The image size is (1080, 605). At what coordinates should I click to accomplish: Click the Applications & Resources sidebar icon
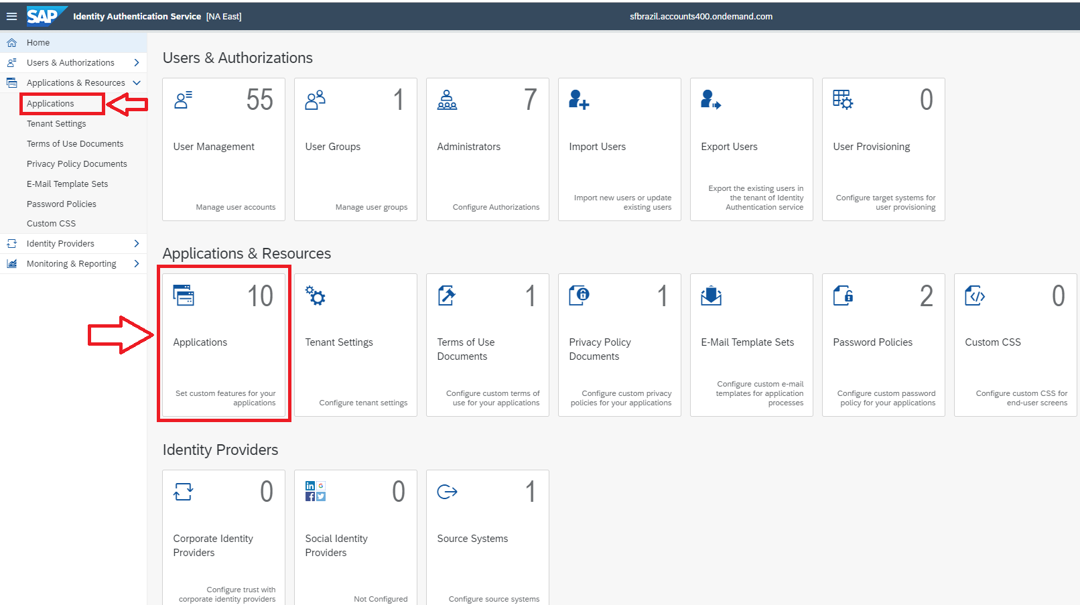(x=11, y=82)
